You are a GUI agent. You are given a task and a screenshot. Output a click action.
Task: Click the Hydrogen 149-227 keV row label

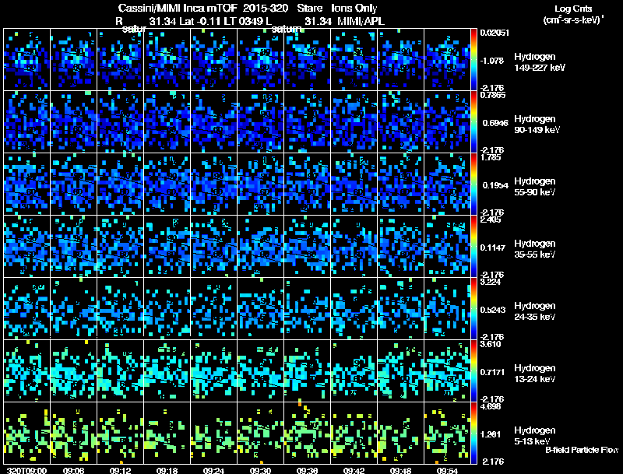pos(539,62)
